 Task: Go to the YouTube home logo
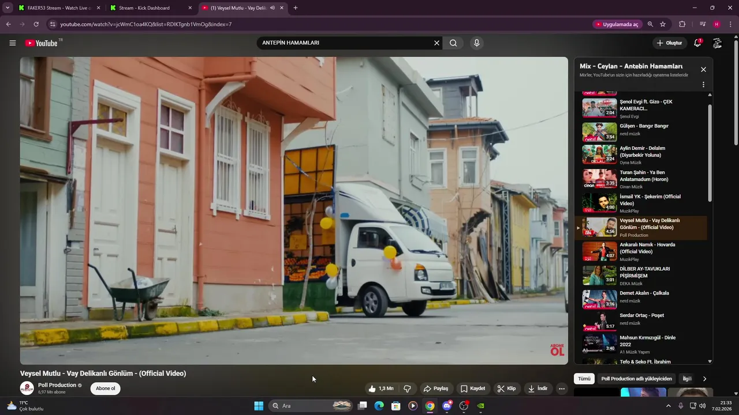pos(41,43)
